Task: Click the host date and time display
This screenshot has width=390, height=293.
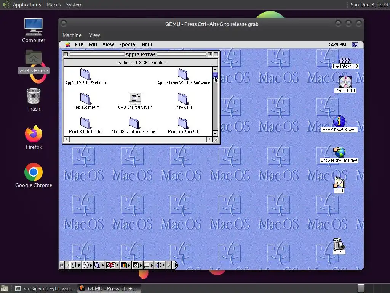Action: (x=369, y=5)
